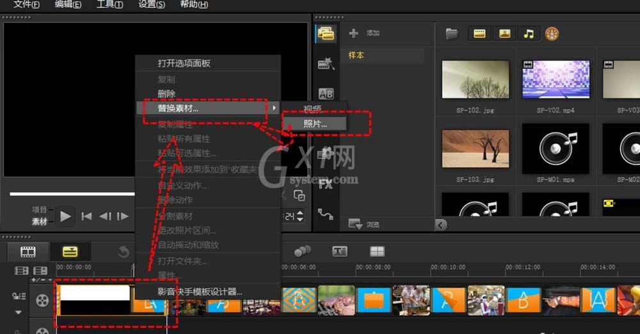The height and width of the screenshot is (334, 640).
Task: Open the Instant Project templates icon
Action: (x=326, y=64)
